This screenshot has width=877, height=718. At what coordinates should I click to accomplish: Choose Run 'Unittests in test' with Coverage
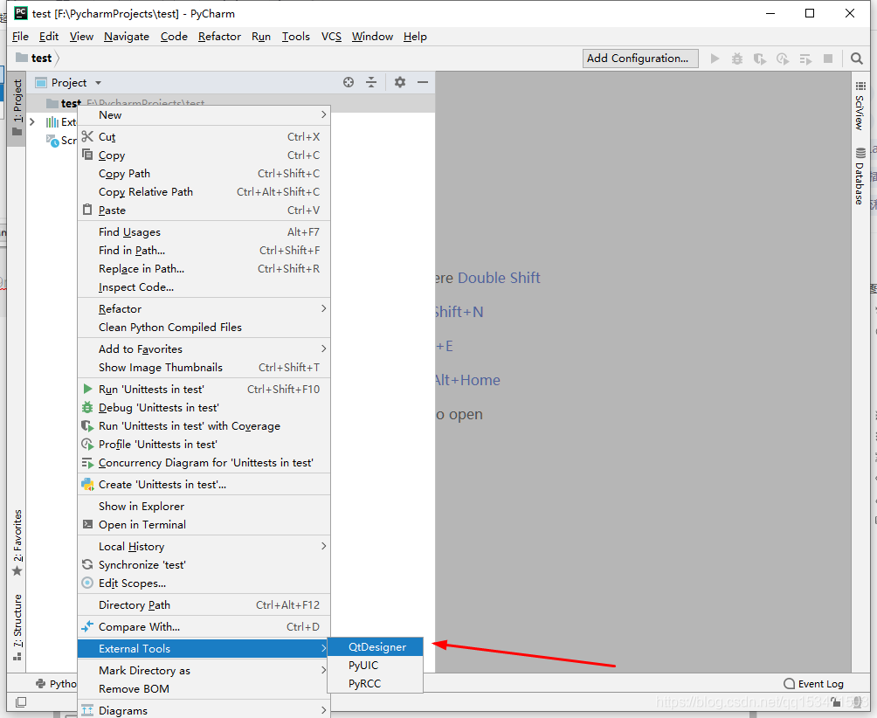(204, 426)
